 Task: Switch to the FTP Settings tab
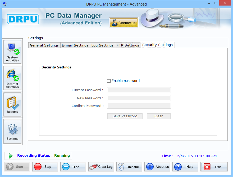click(128, 45)
